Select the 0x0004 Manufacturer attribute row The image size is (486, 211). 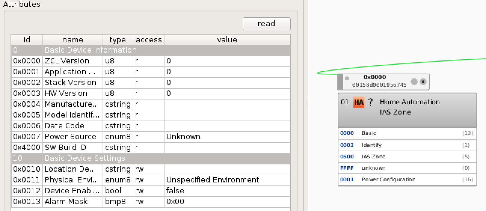(x=151, y=104)
